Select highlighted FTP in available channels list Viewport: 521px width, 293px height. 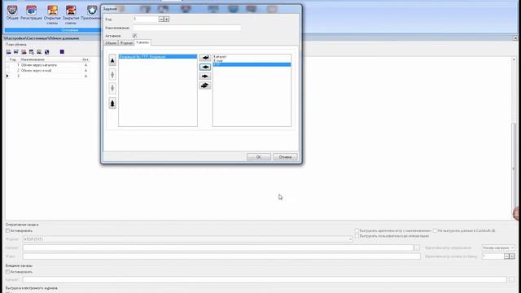coord(252,64)
